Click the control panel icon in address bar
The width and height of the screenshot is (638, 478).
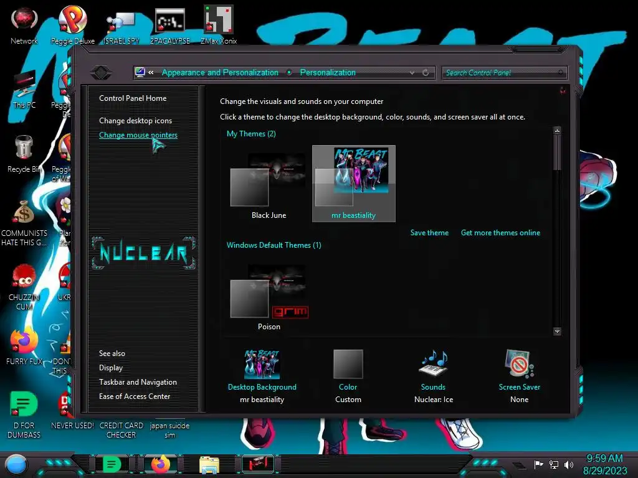click(140, 72)
